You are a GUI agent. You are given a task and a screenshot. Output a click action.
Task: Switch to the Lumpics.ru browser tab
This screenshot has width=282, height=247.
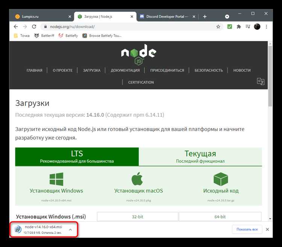pyautogui.click(x=41, y=17)
